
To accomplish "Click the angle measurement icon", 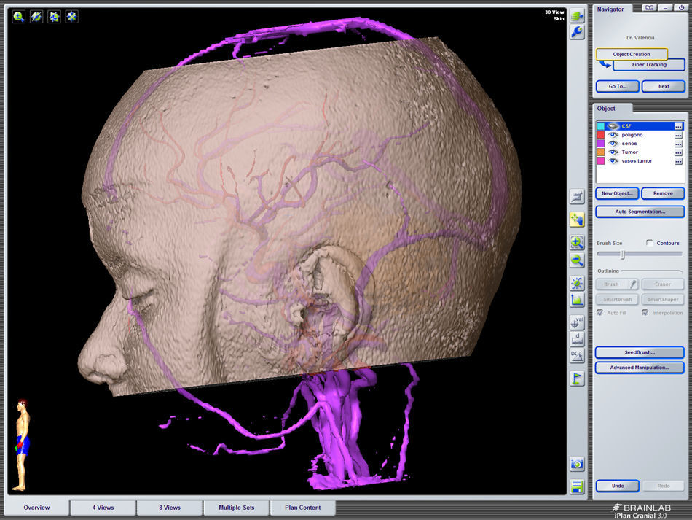I will (x=577, y=356).
